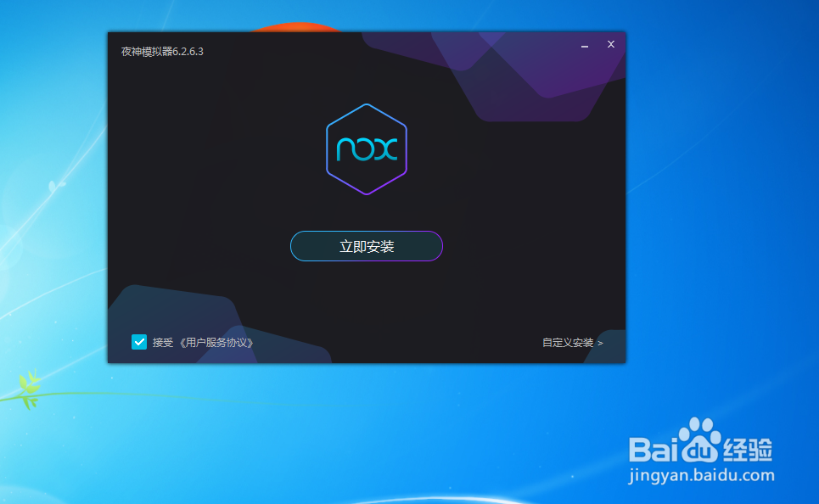Image resolution: width=819 pixels, height=504 pixels.
Task: Click the minimize icon on the title bar
Action: 583,44
